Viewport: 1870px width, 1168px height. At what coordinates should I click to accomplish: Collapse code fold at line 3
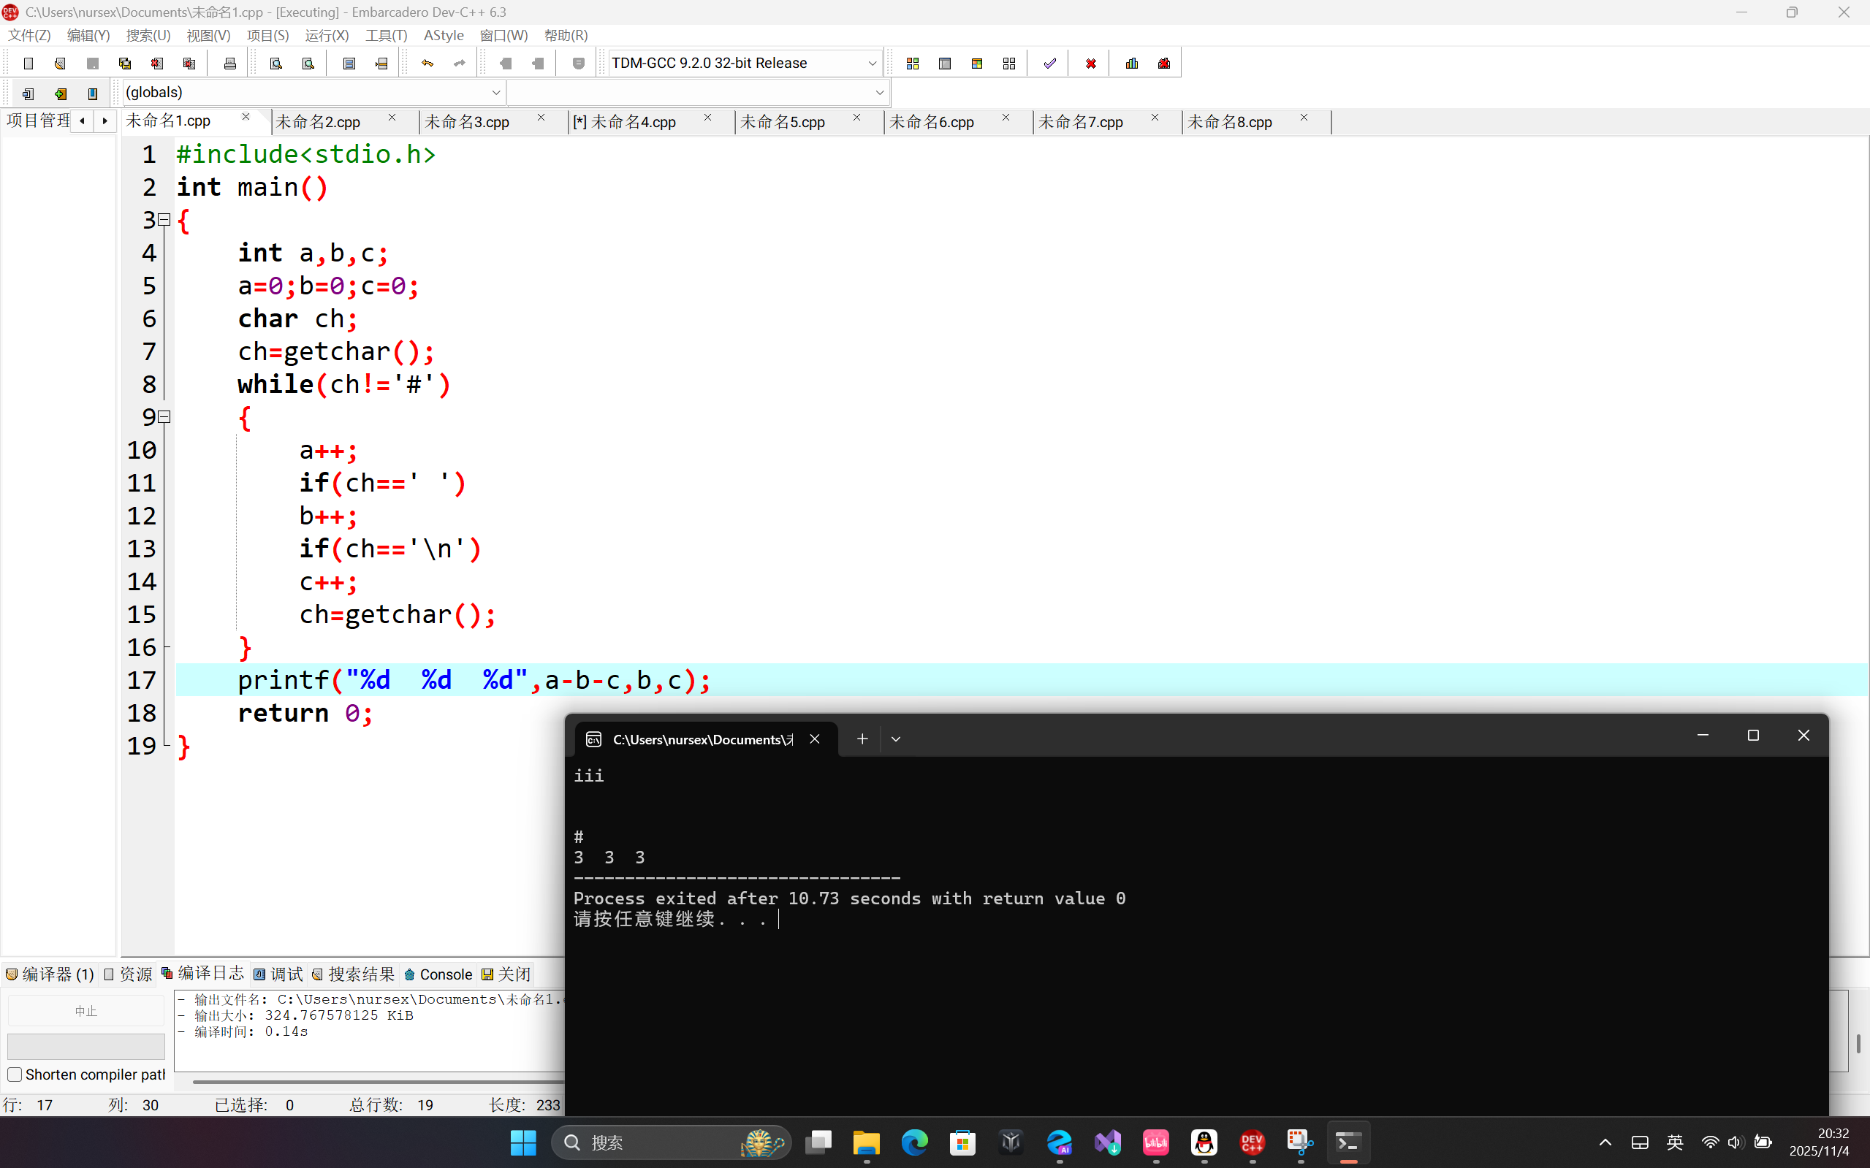(x=164, y=220)
